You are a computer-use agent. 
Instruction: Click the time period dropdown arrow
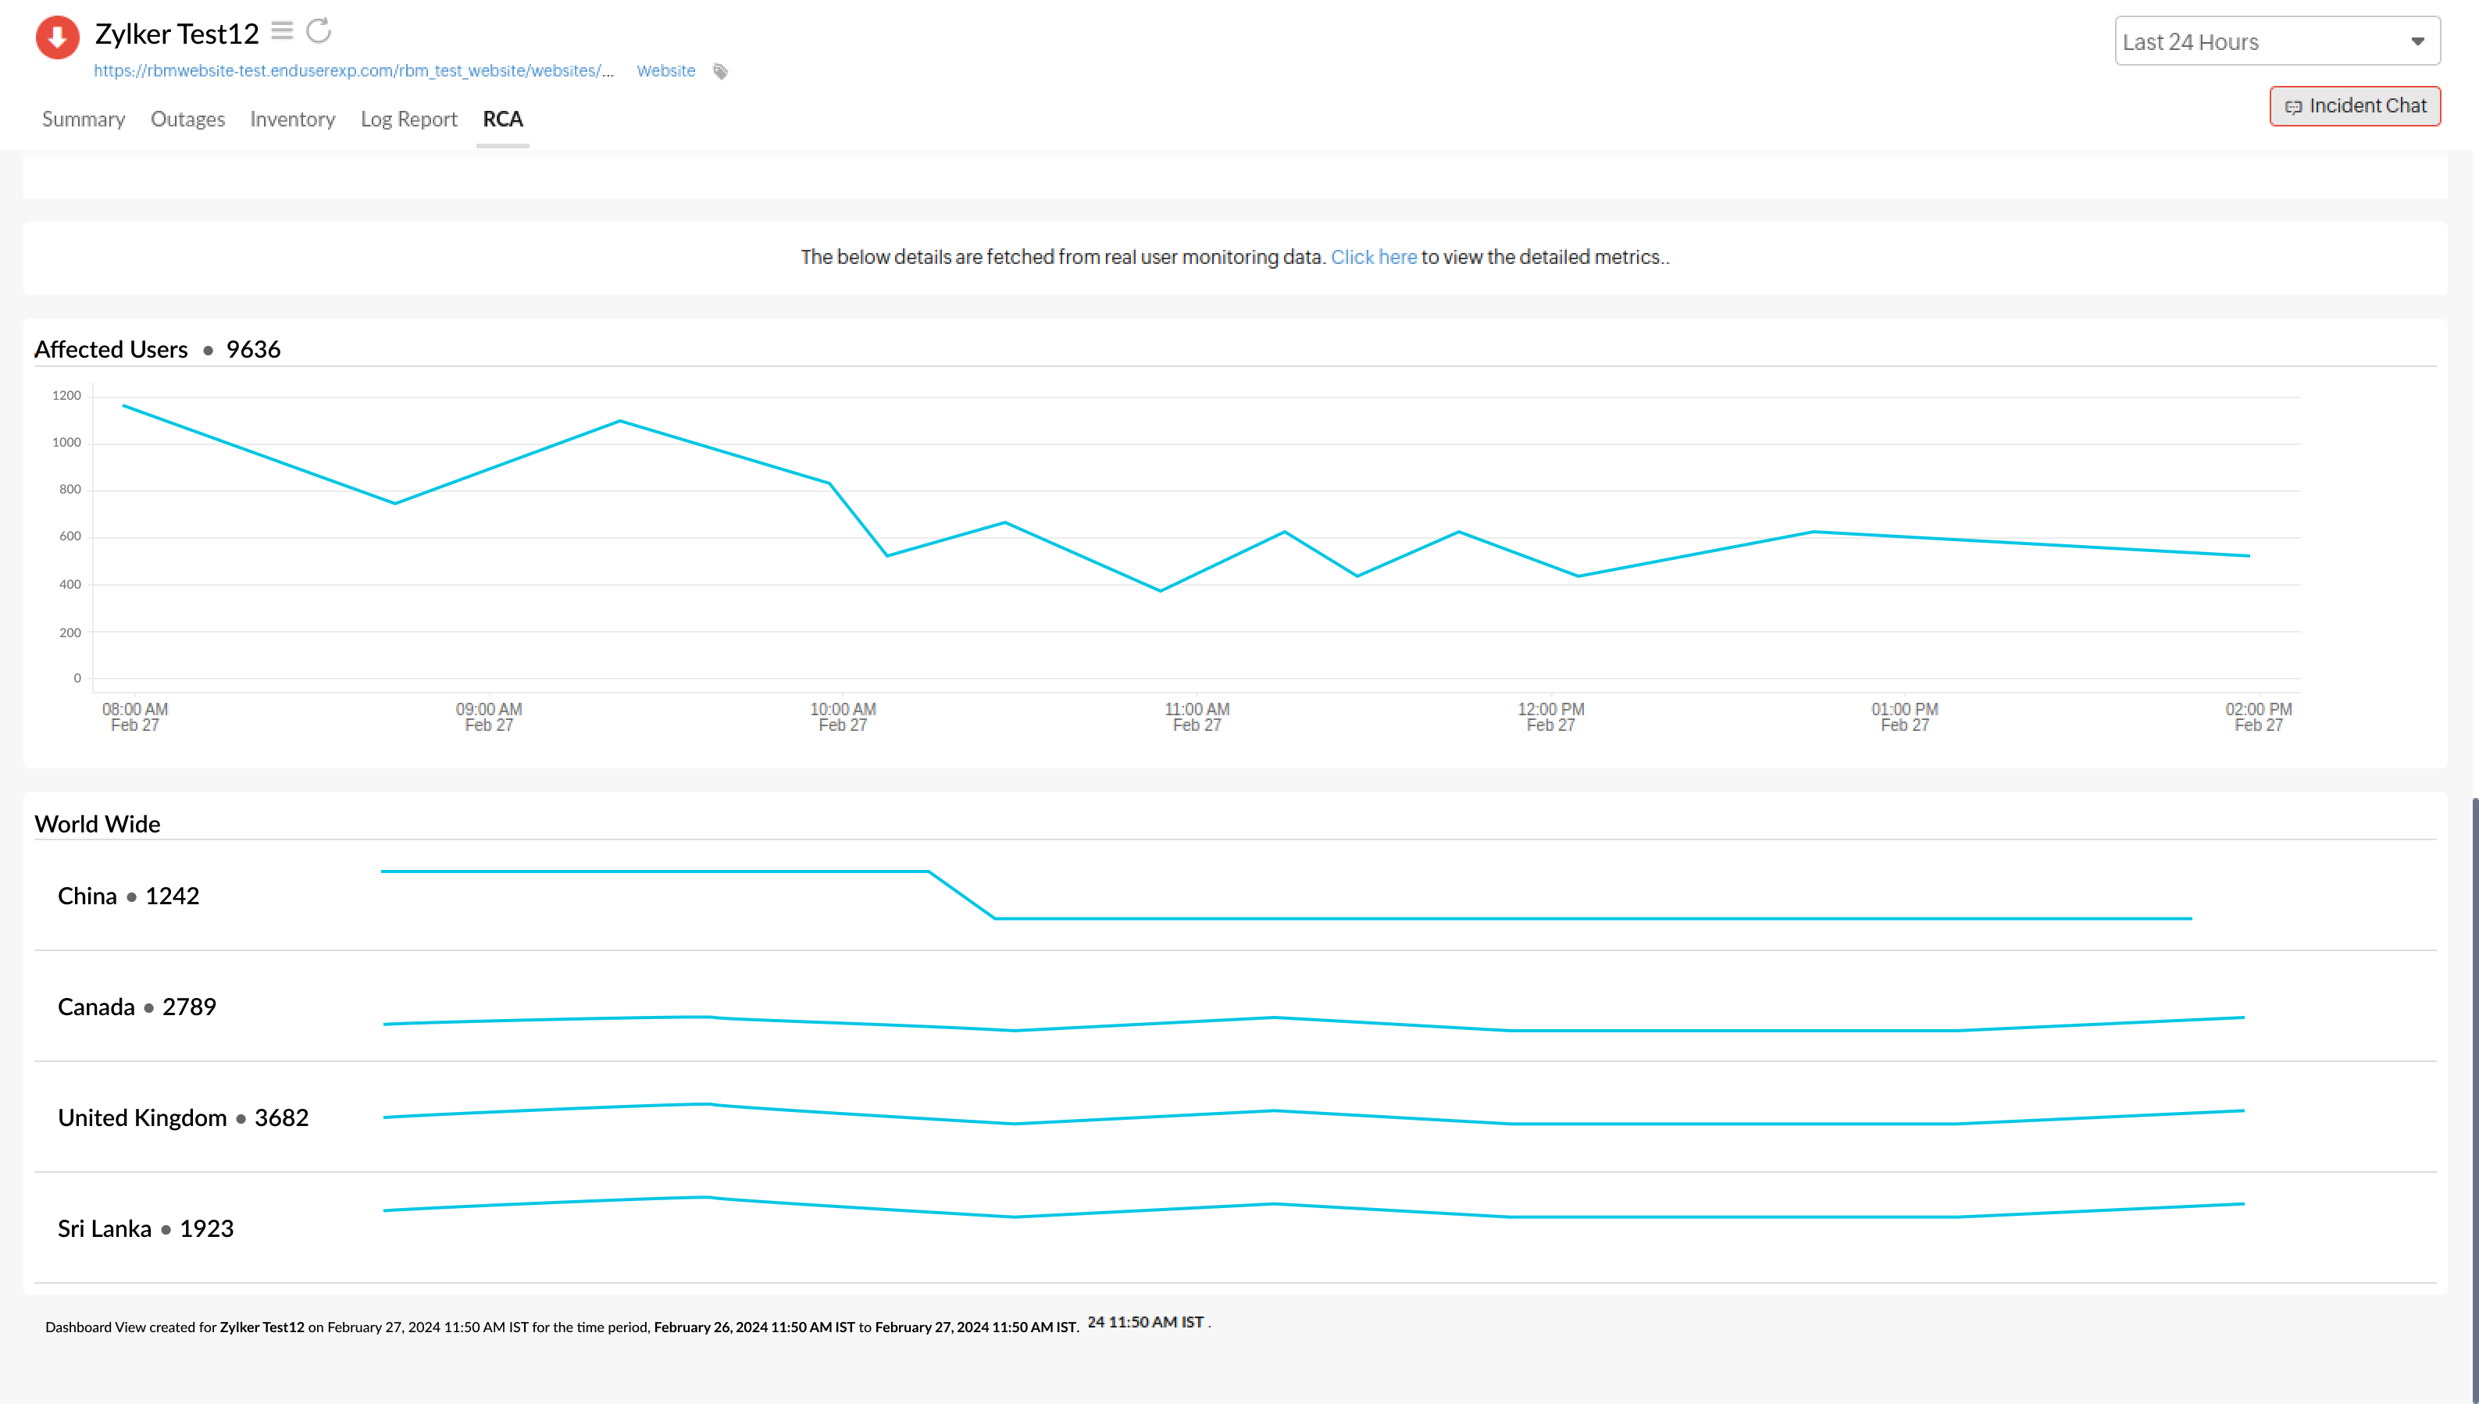tap(2417, 41)
